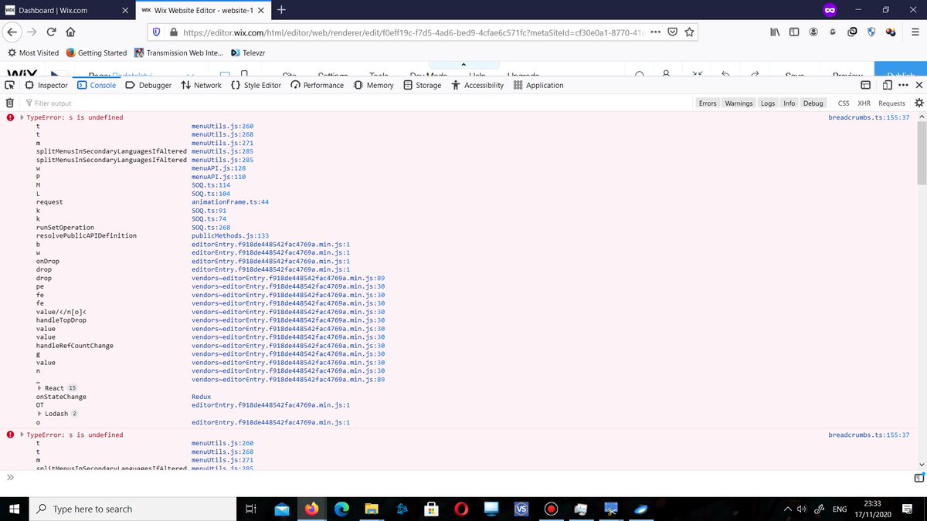Click the tracking protection shield icon

click(156, 32)
